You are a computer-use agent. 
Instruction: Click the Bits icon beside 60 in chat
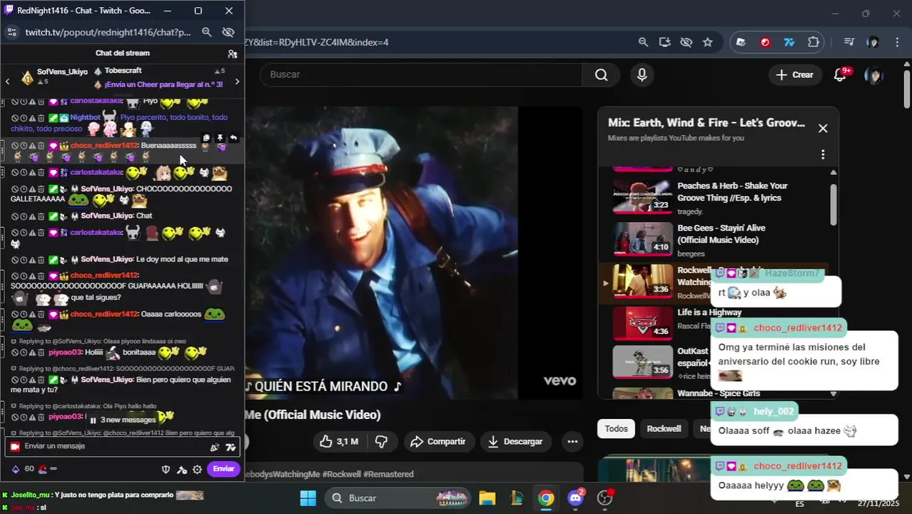point(16,469)
